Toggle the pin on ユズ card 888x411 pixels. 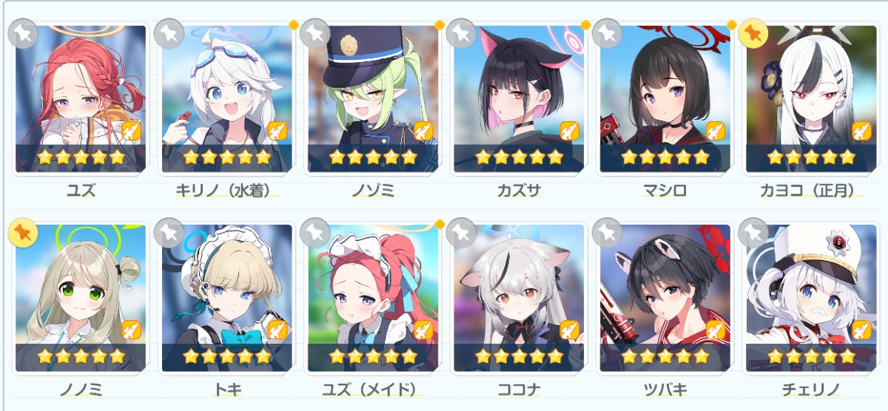point(23,33)
